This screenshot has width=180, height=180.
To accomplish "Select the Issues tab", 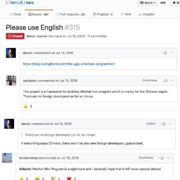I will pos(39,14).
